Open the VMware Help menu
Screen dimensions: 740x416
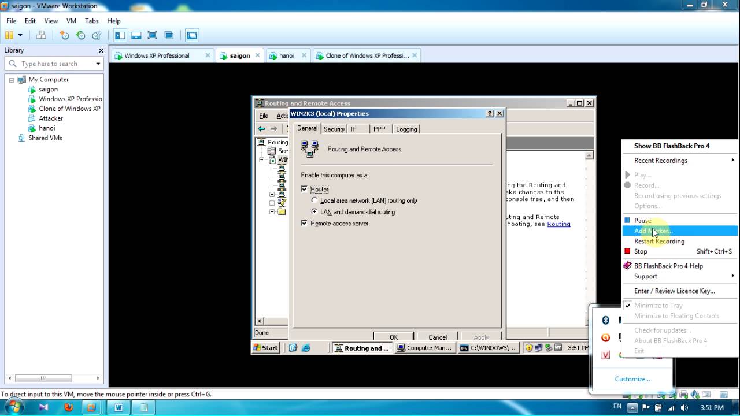pyautogui.click(x=113, y=21)
